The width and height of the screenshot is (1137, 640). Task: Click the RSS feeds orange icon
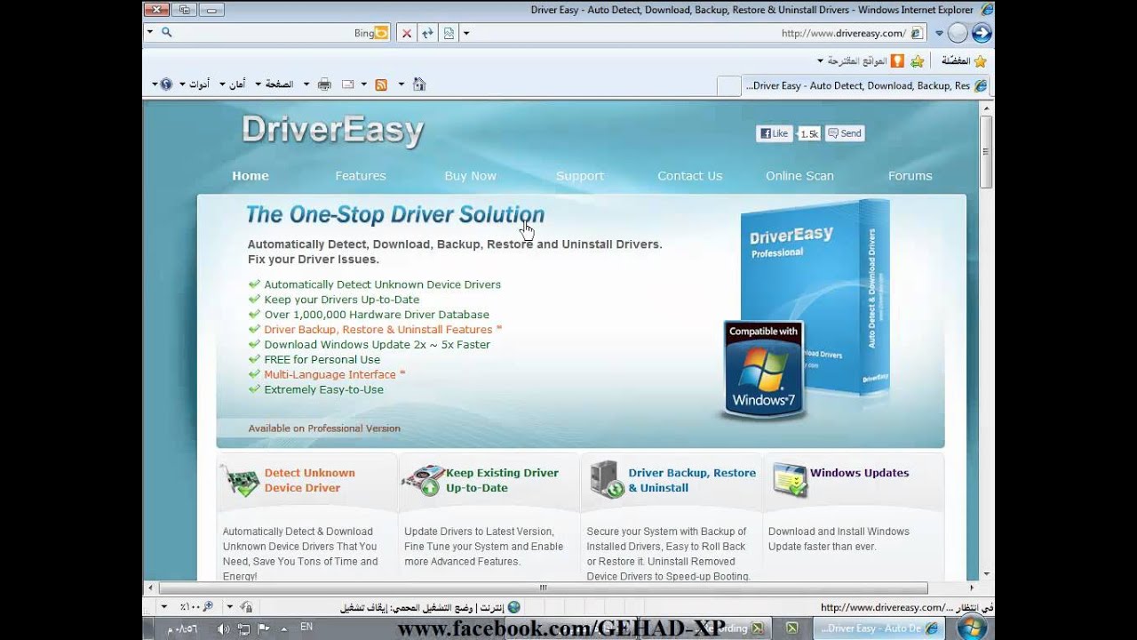point(381,84)
